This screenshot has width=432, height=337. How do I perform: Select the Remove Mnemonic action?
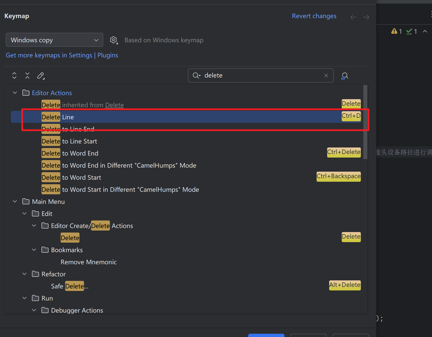pyautogui.click(x=186, y=262)
